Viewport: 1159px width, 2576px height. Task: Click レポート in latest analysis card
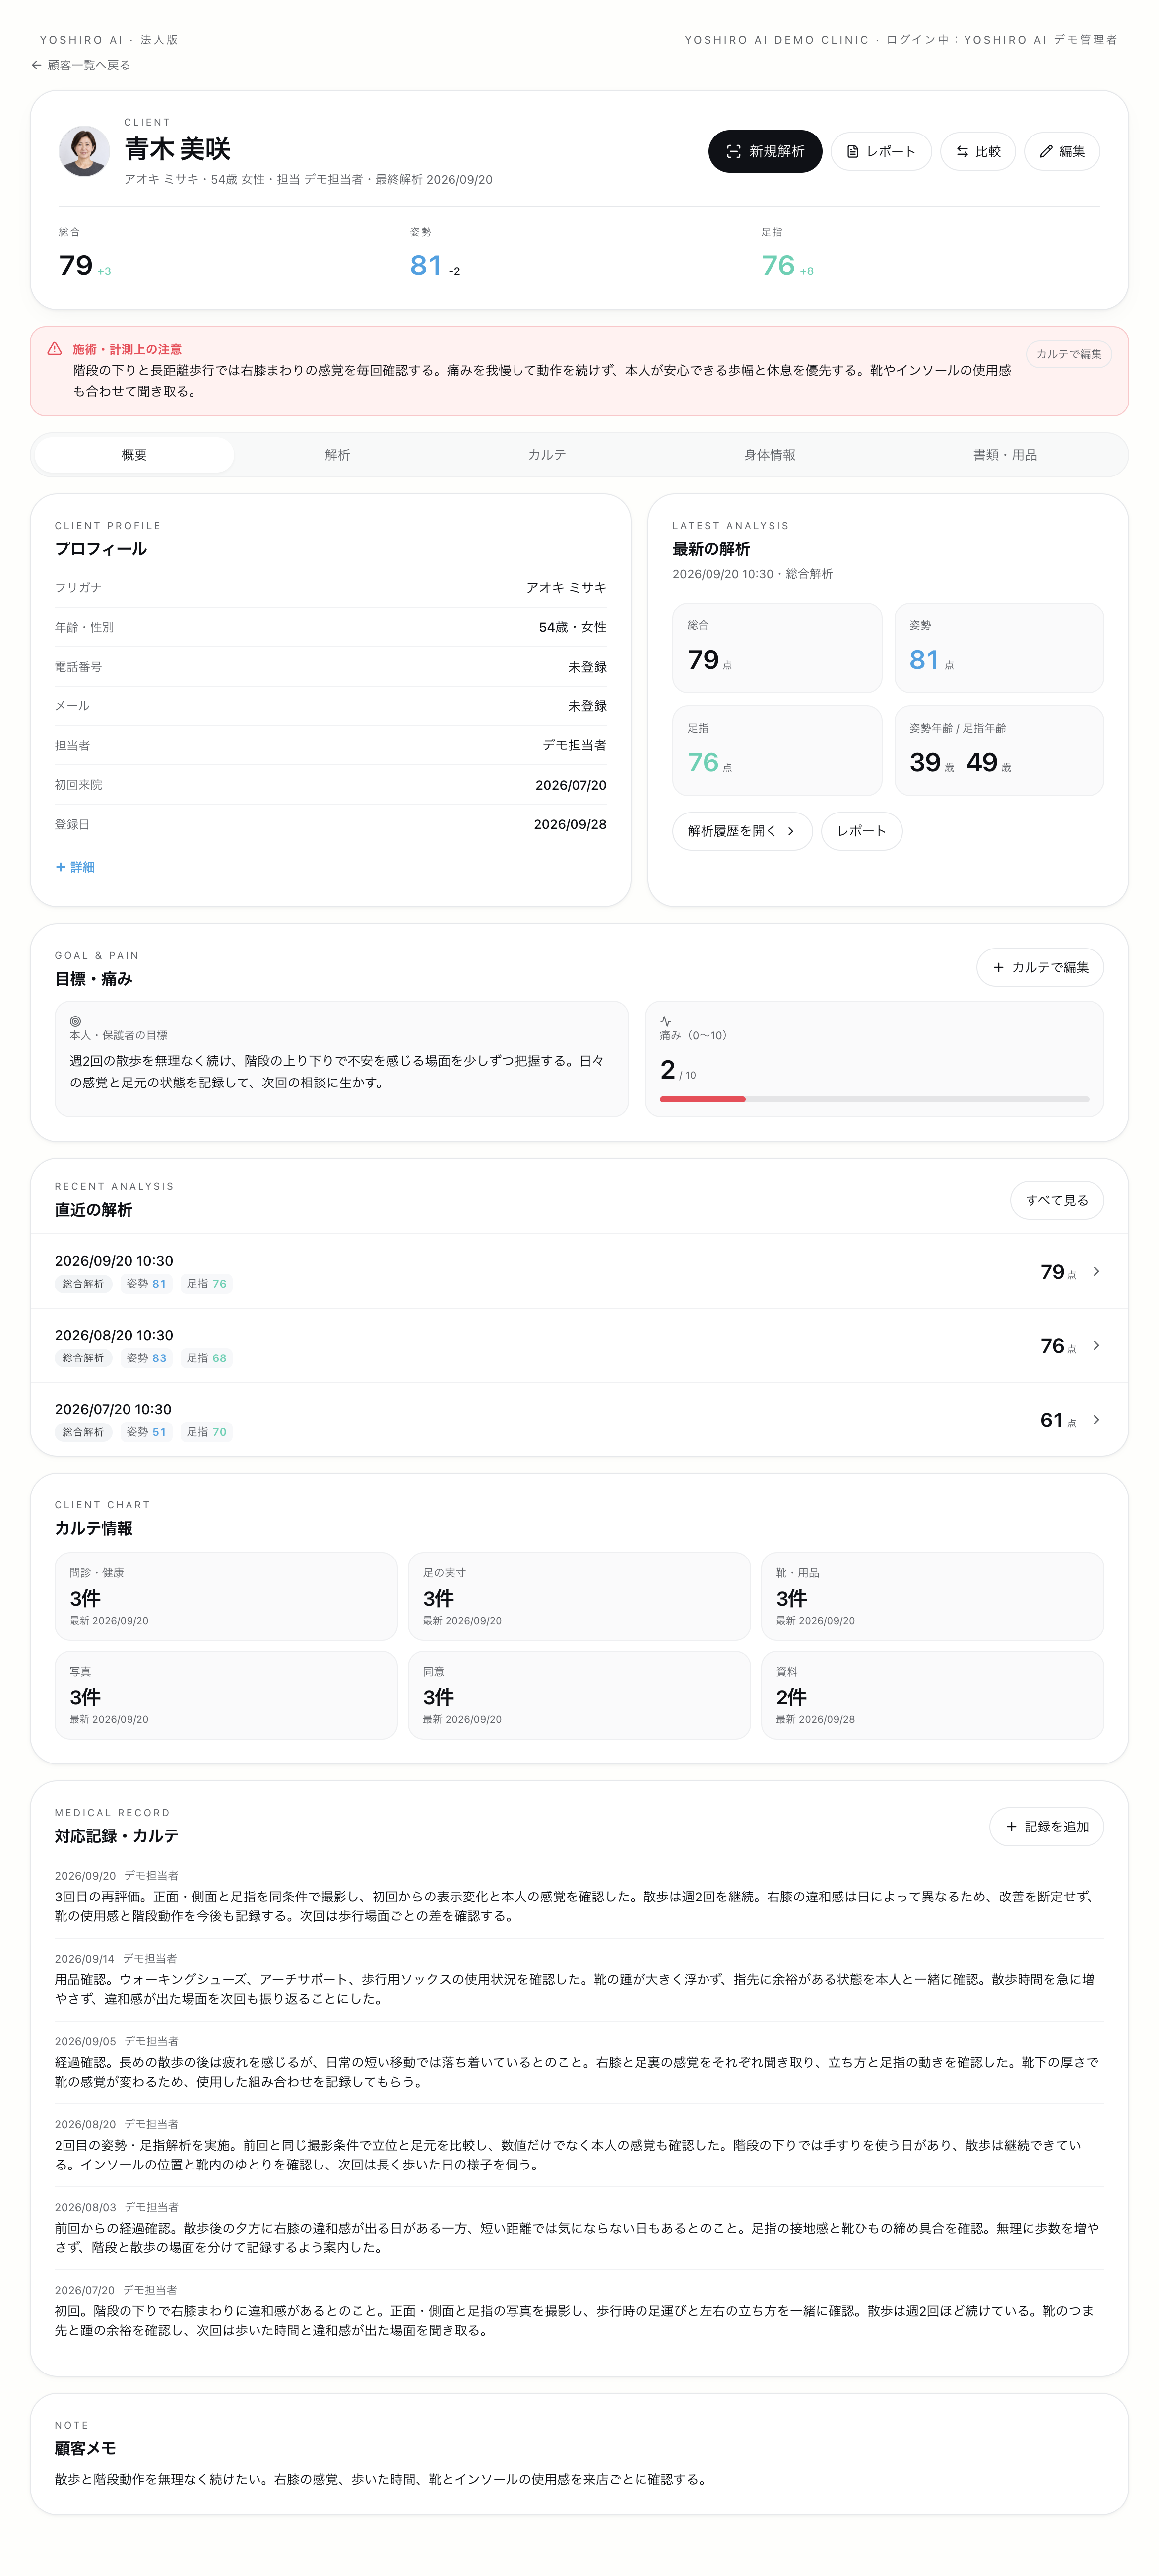click(861, 831)
